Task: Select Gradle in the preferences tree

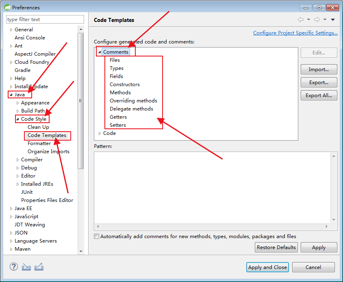Action: point(22,70)
